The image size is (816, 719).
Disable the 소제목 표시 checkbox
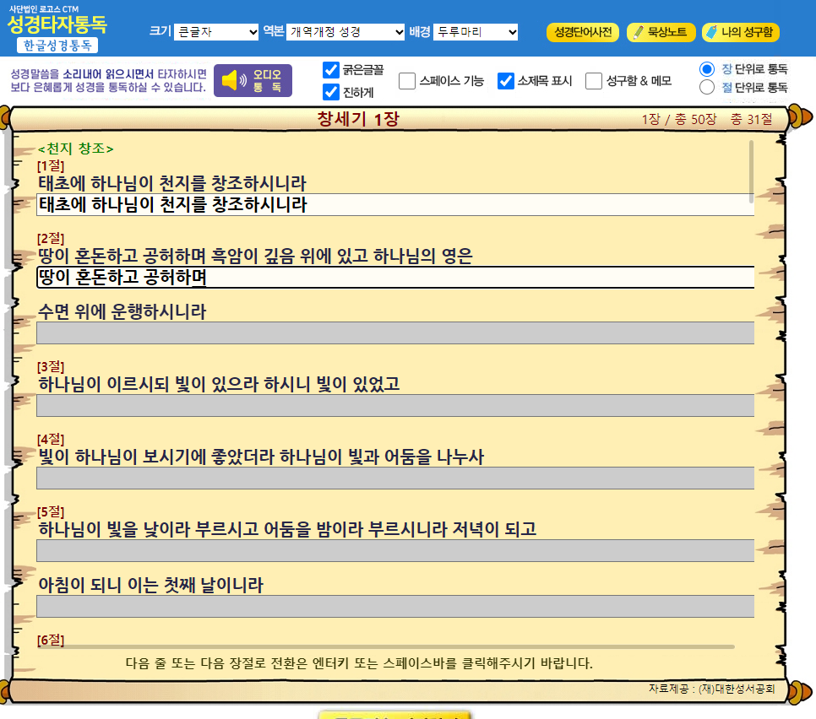[x=506, y=81]
